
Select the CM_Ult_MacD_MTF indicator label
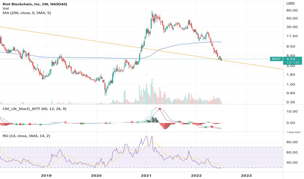coord(35,109)
